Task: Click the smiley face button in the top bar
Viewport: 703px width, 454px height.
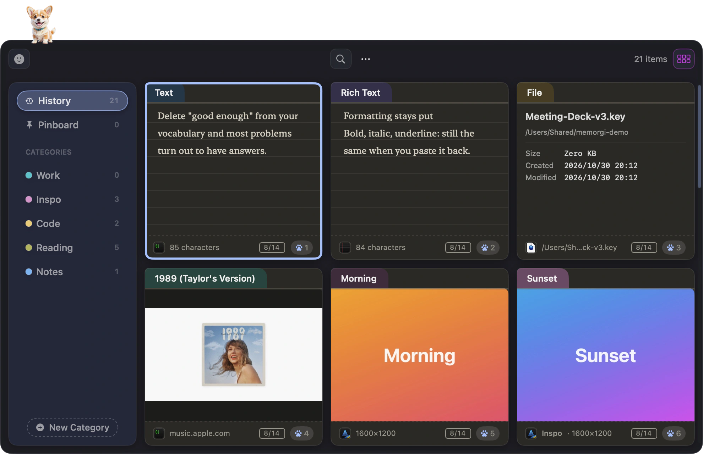Action: pos(19,59)
